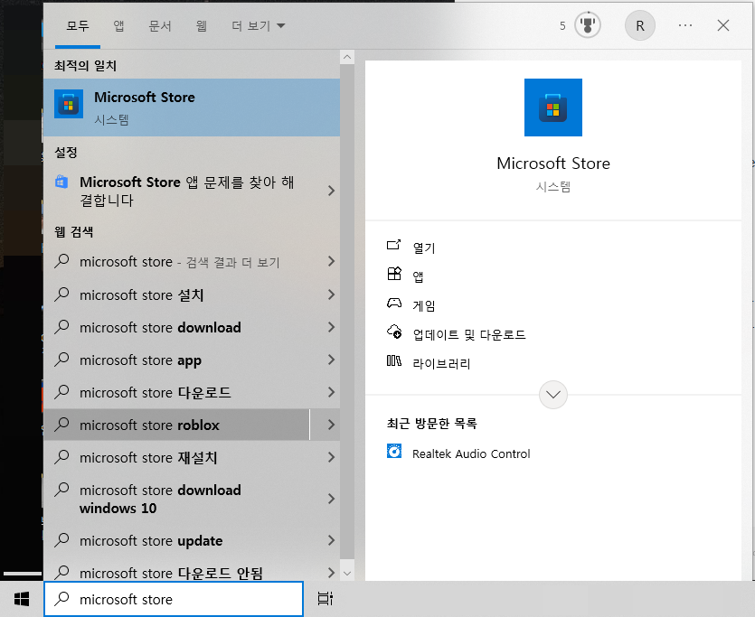Click the Microsoft Store troubleshoot settings icon
Screen dimensions: 755x617
(x=61, y=182)
